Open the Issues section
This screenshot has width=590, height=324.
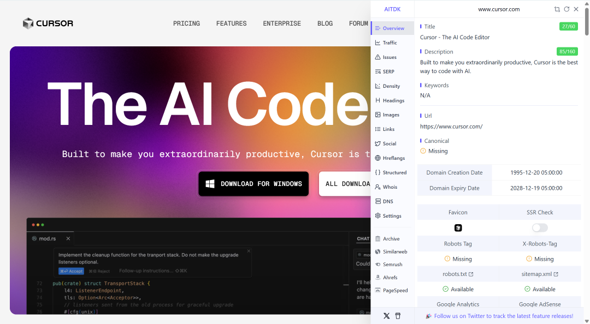click(x=392, y=57)
